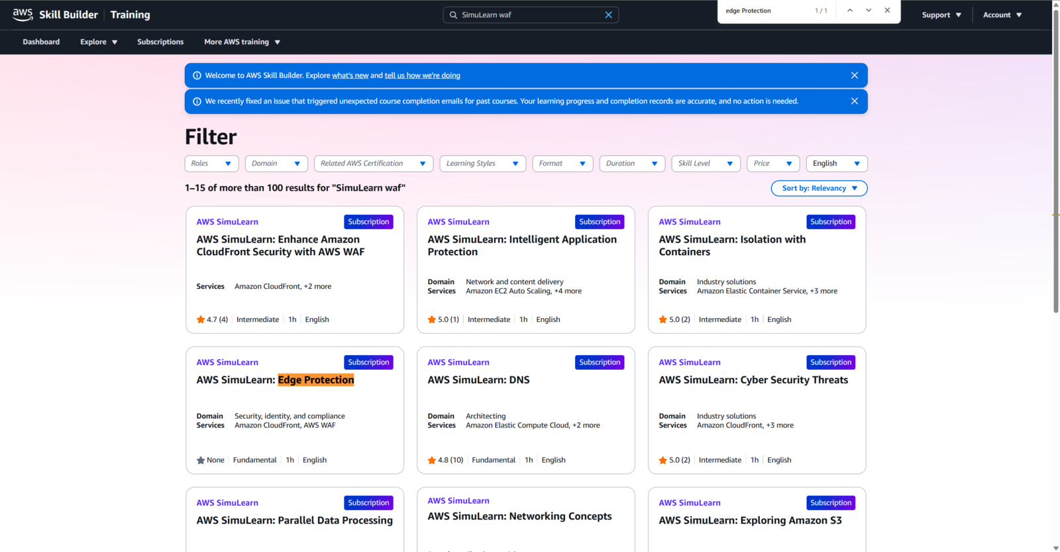Dismiss the Welcome to AWS Skill Builder banner
1060x552 pixels.
pyautogui.click(x=855, y=76)
